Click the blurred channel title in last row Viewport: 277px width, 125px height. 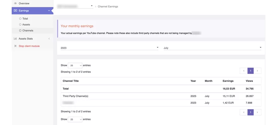click(68, 102)
